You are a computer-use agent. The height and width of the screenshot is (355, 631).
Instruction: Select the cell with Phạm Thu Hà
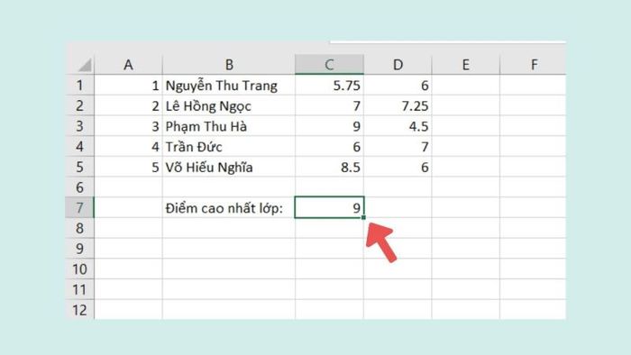point(229,126)
